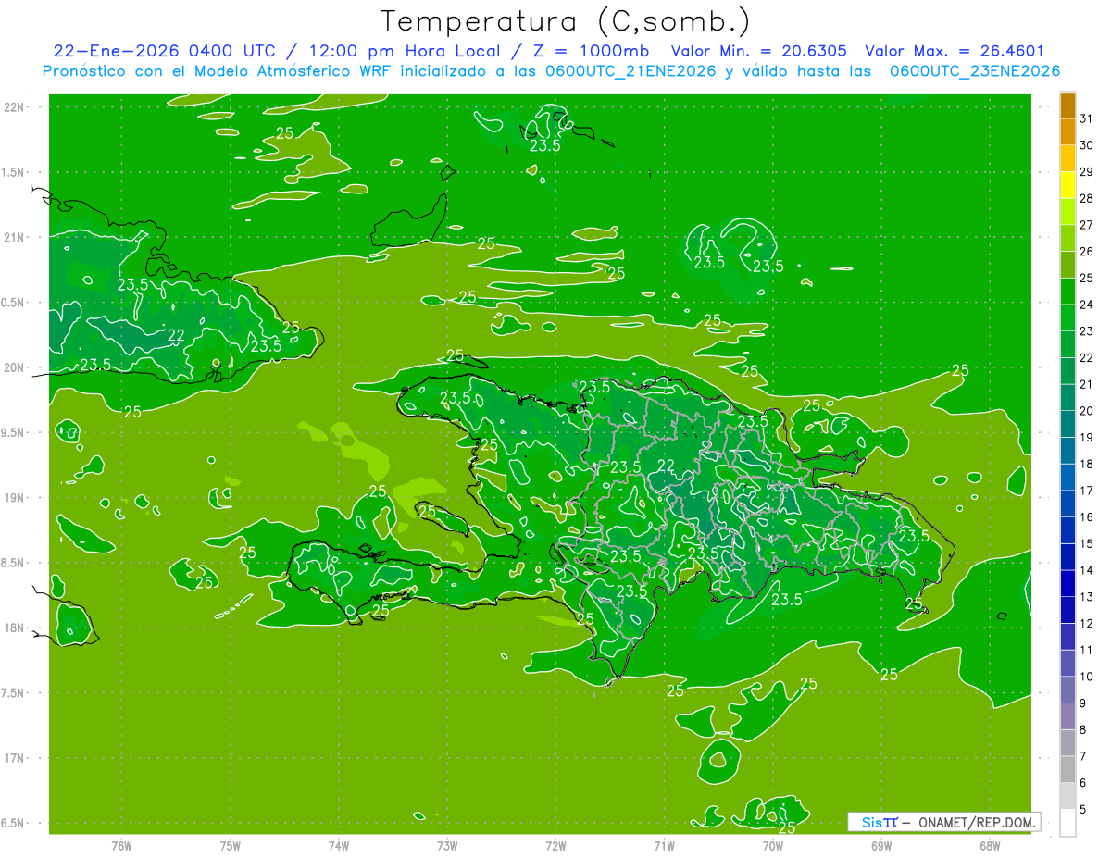Click the '17N' latitude axis label

pyautogui.click(x=13, y=758)
